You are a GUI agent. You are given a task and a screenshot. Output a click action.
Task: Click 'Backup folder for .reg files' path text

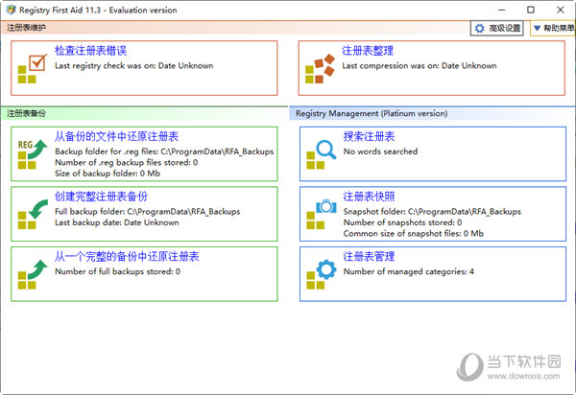[164, 151]
